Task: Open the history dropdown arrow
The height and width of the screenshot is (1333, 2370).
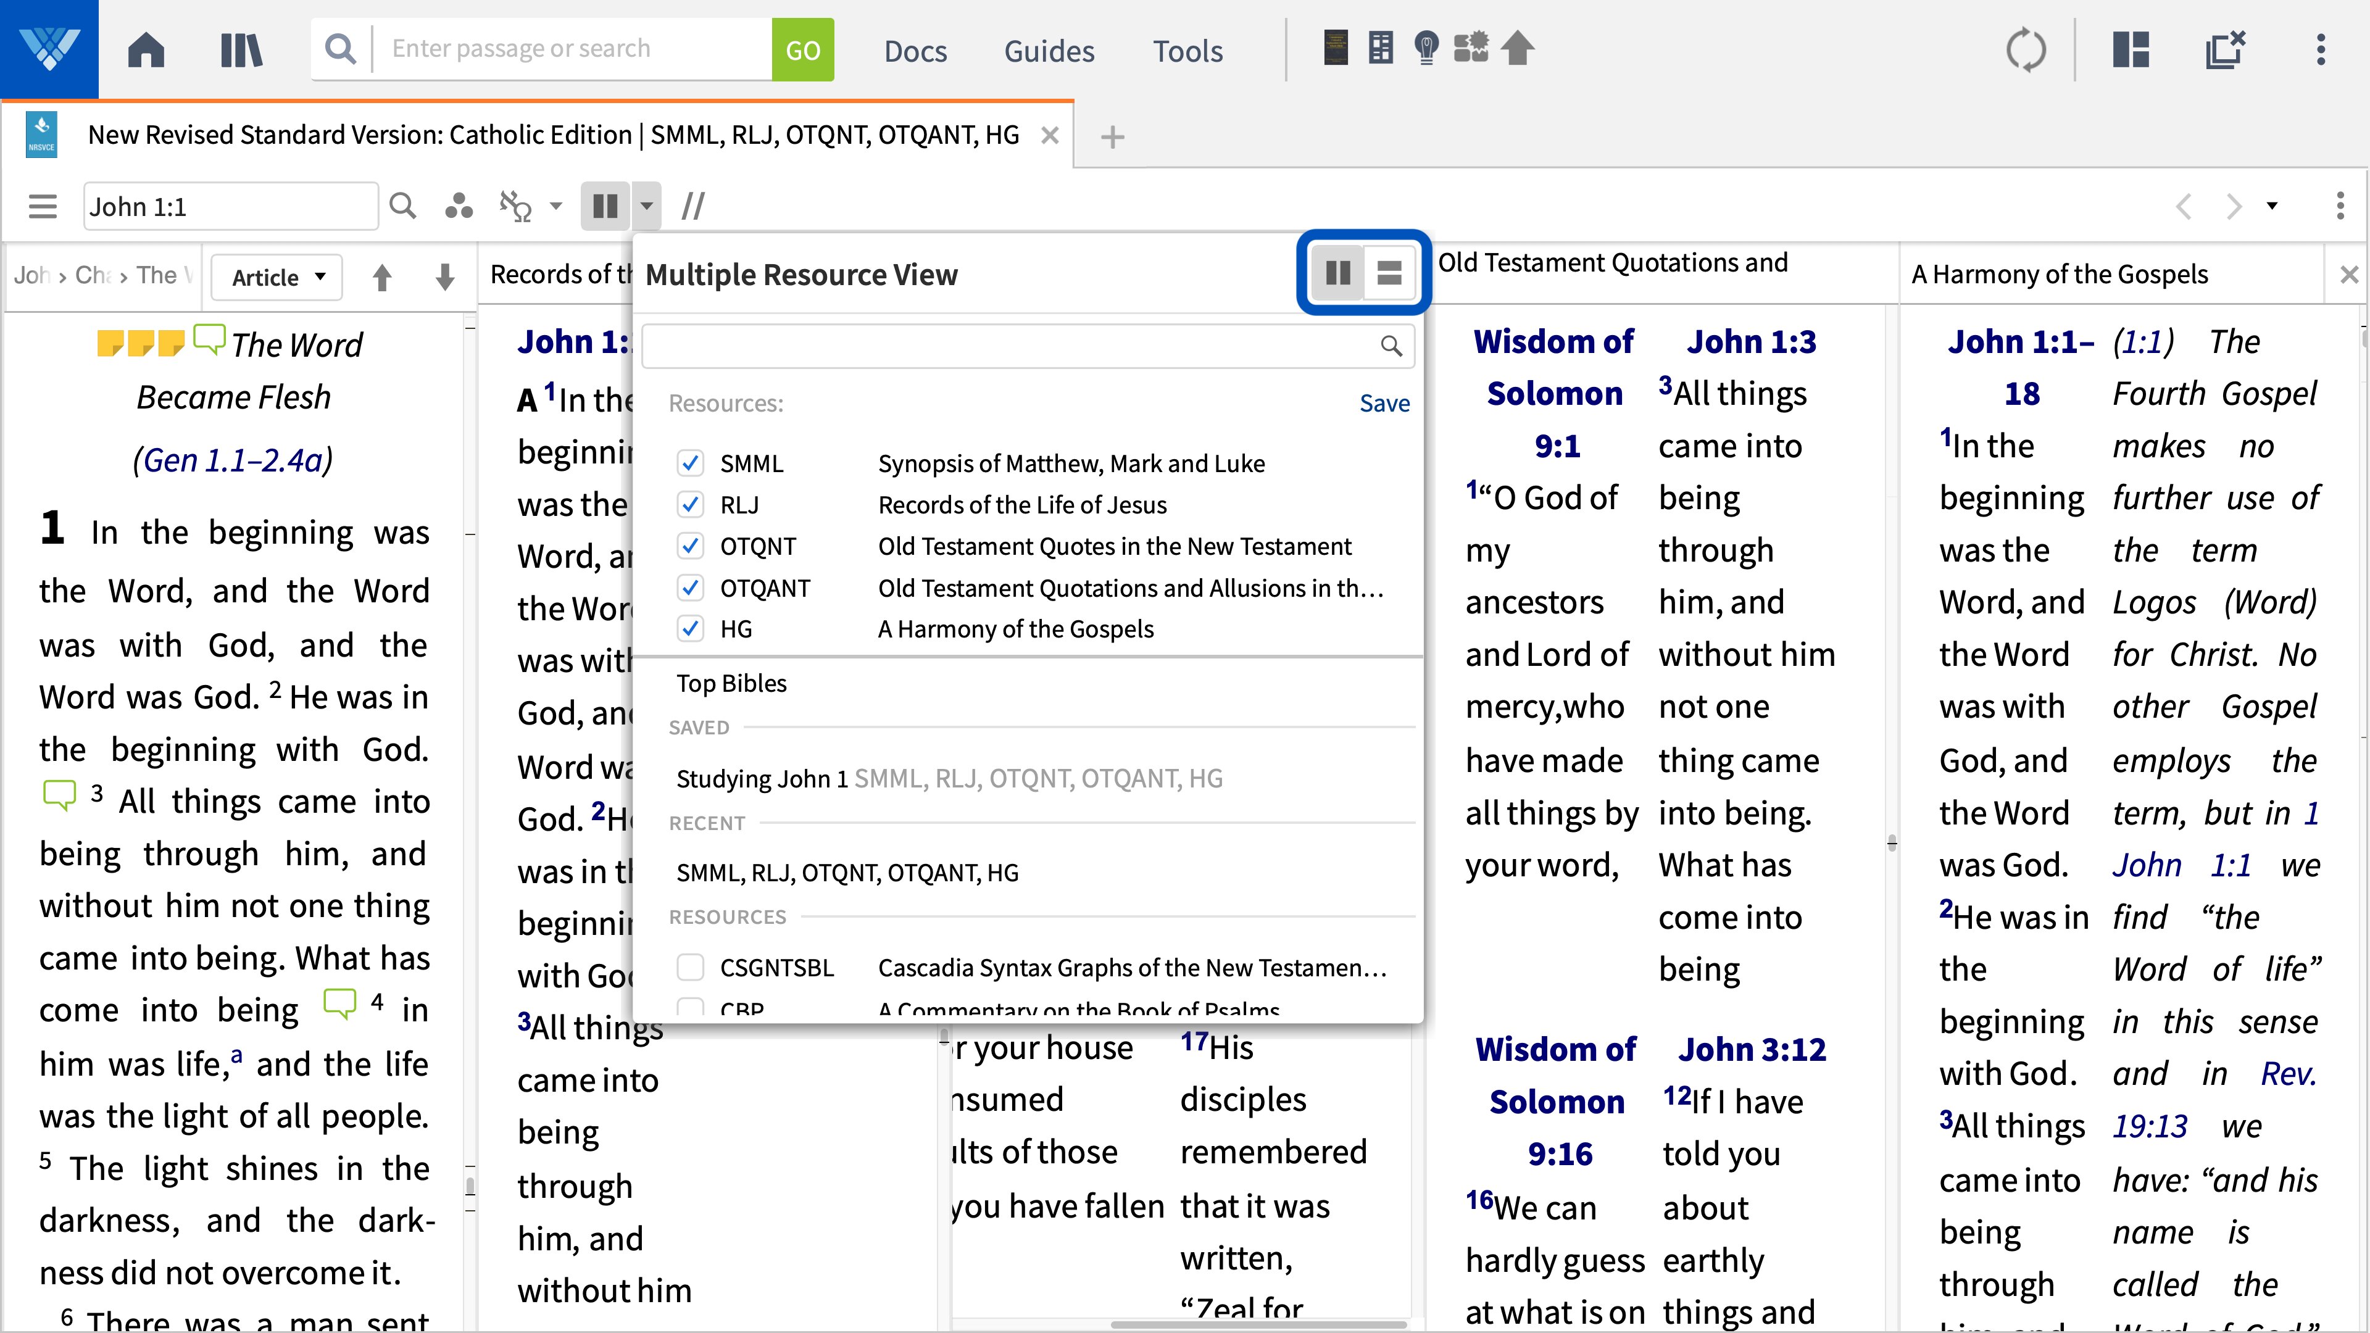Action: pyautogui.click(x=2272, y=206)
